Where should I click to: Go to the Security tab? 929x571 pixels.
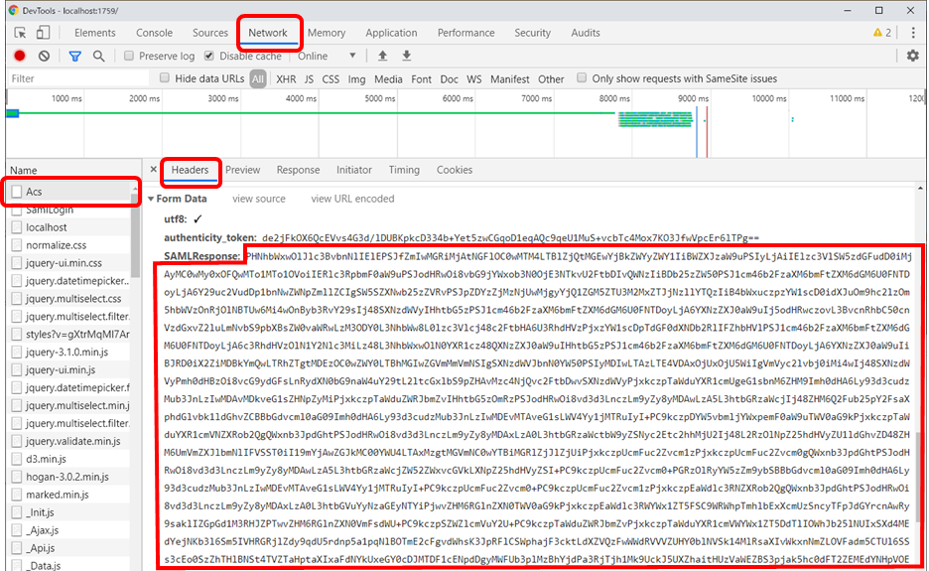(x=532, y=33)
